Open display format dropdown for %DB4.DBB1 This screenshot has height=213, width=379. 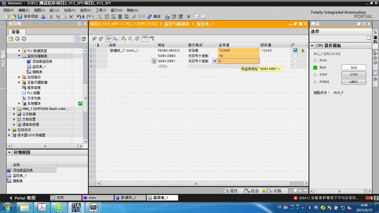coord(215,61)
